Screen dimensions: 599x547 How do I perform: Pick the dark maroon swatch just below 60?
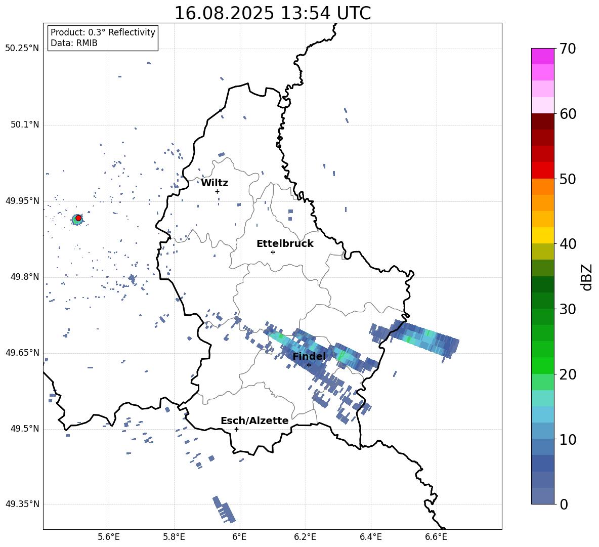(542, 121)
